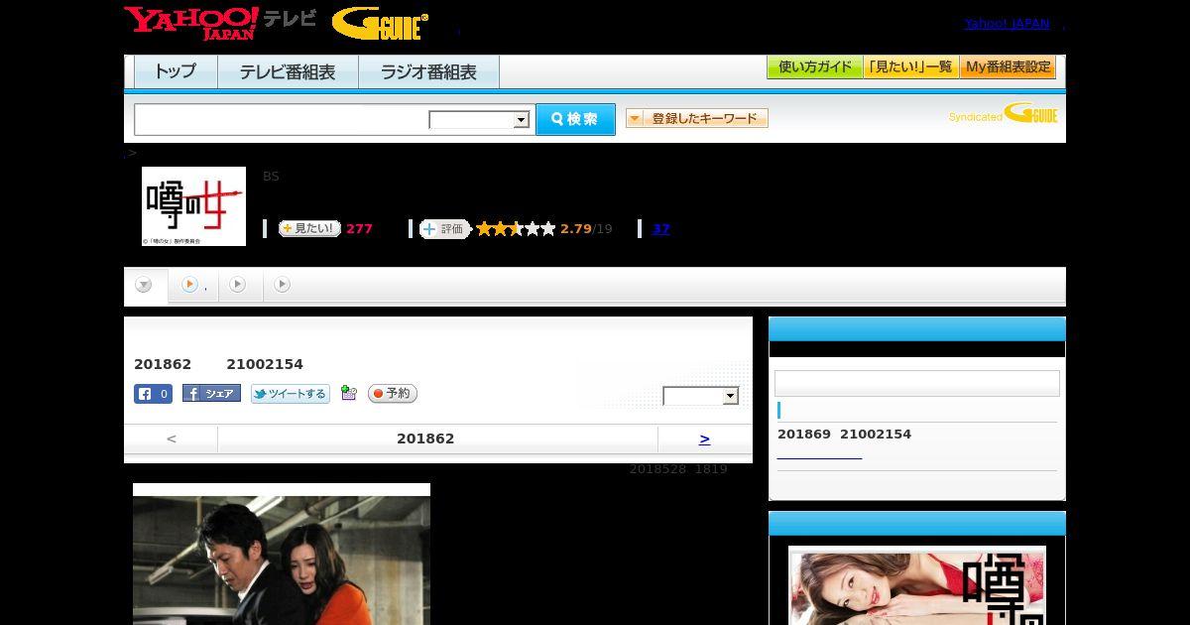Expand the search category dropdown
This screenshot has width=1190, height=625.
[x=479, y=120]
